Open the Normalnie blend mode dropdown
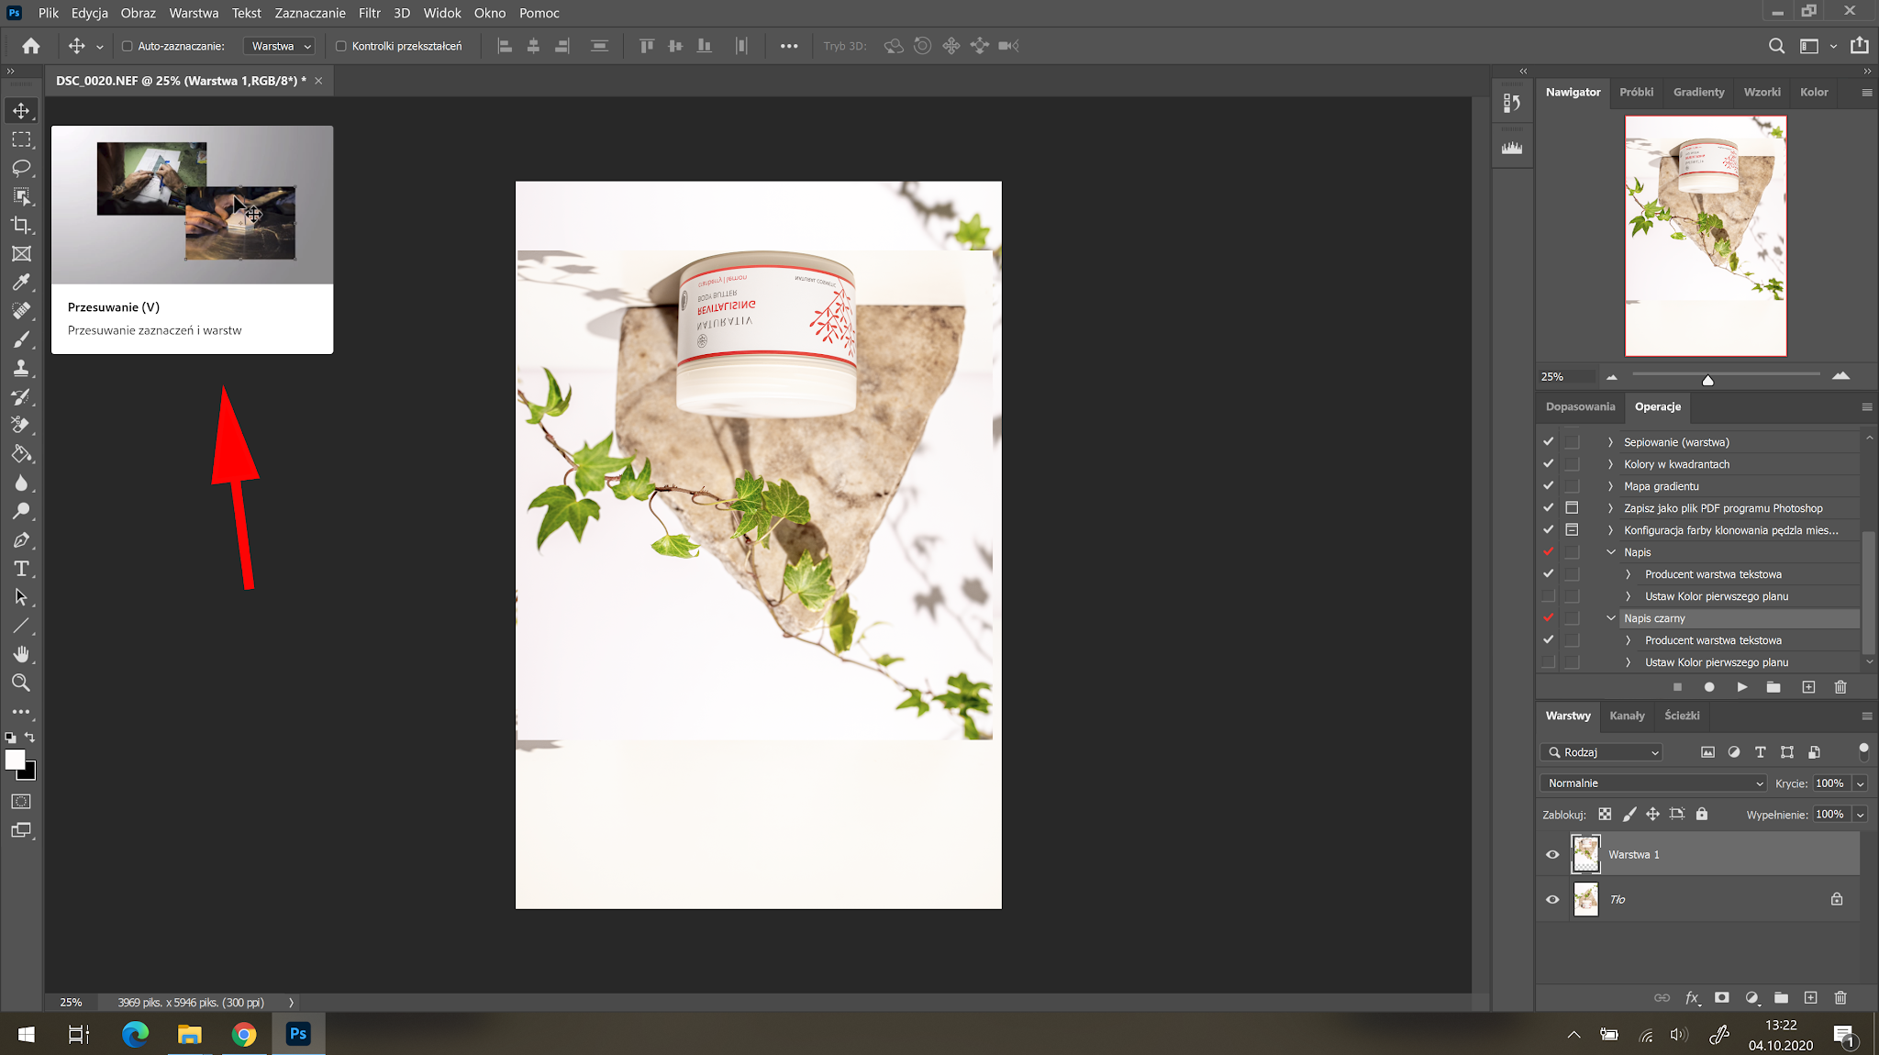Viewport: 1879px width, 1055px height. pos(1653,783)
